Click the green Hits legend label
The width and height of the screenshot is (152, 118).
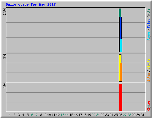(149, 12)
